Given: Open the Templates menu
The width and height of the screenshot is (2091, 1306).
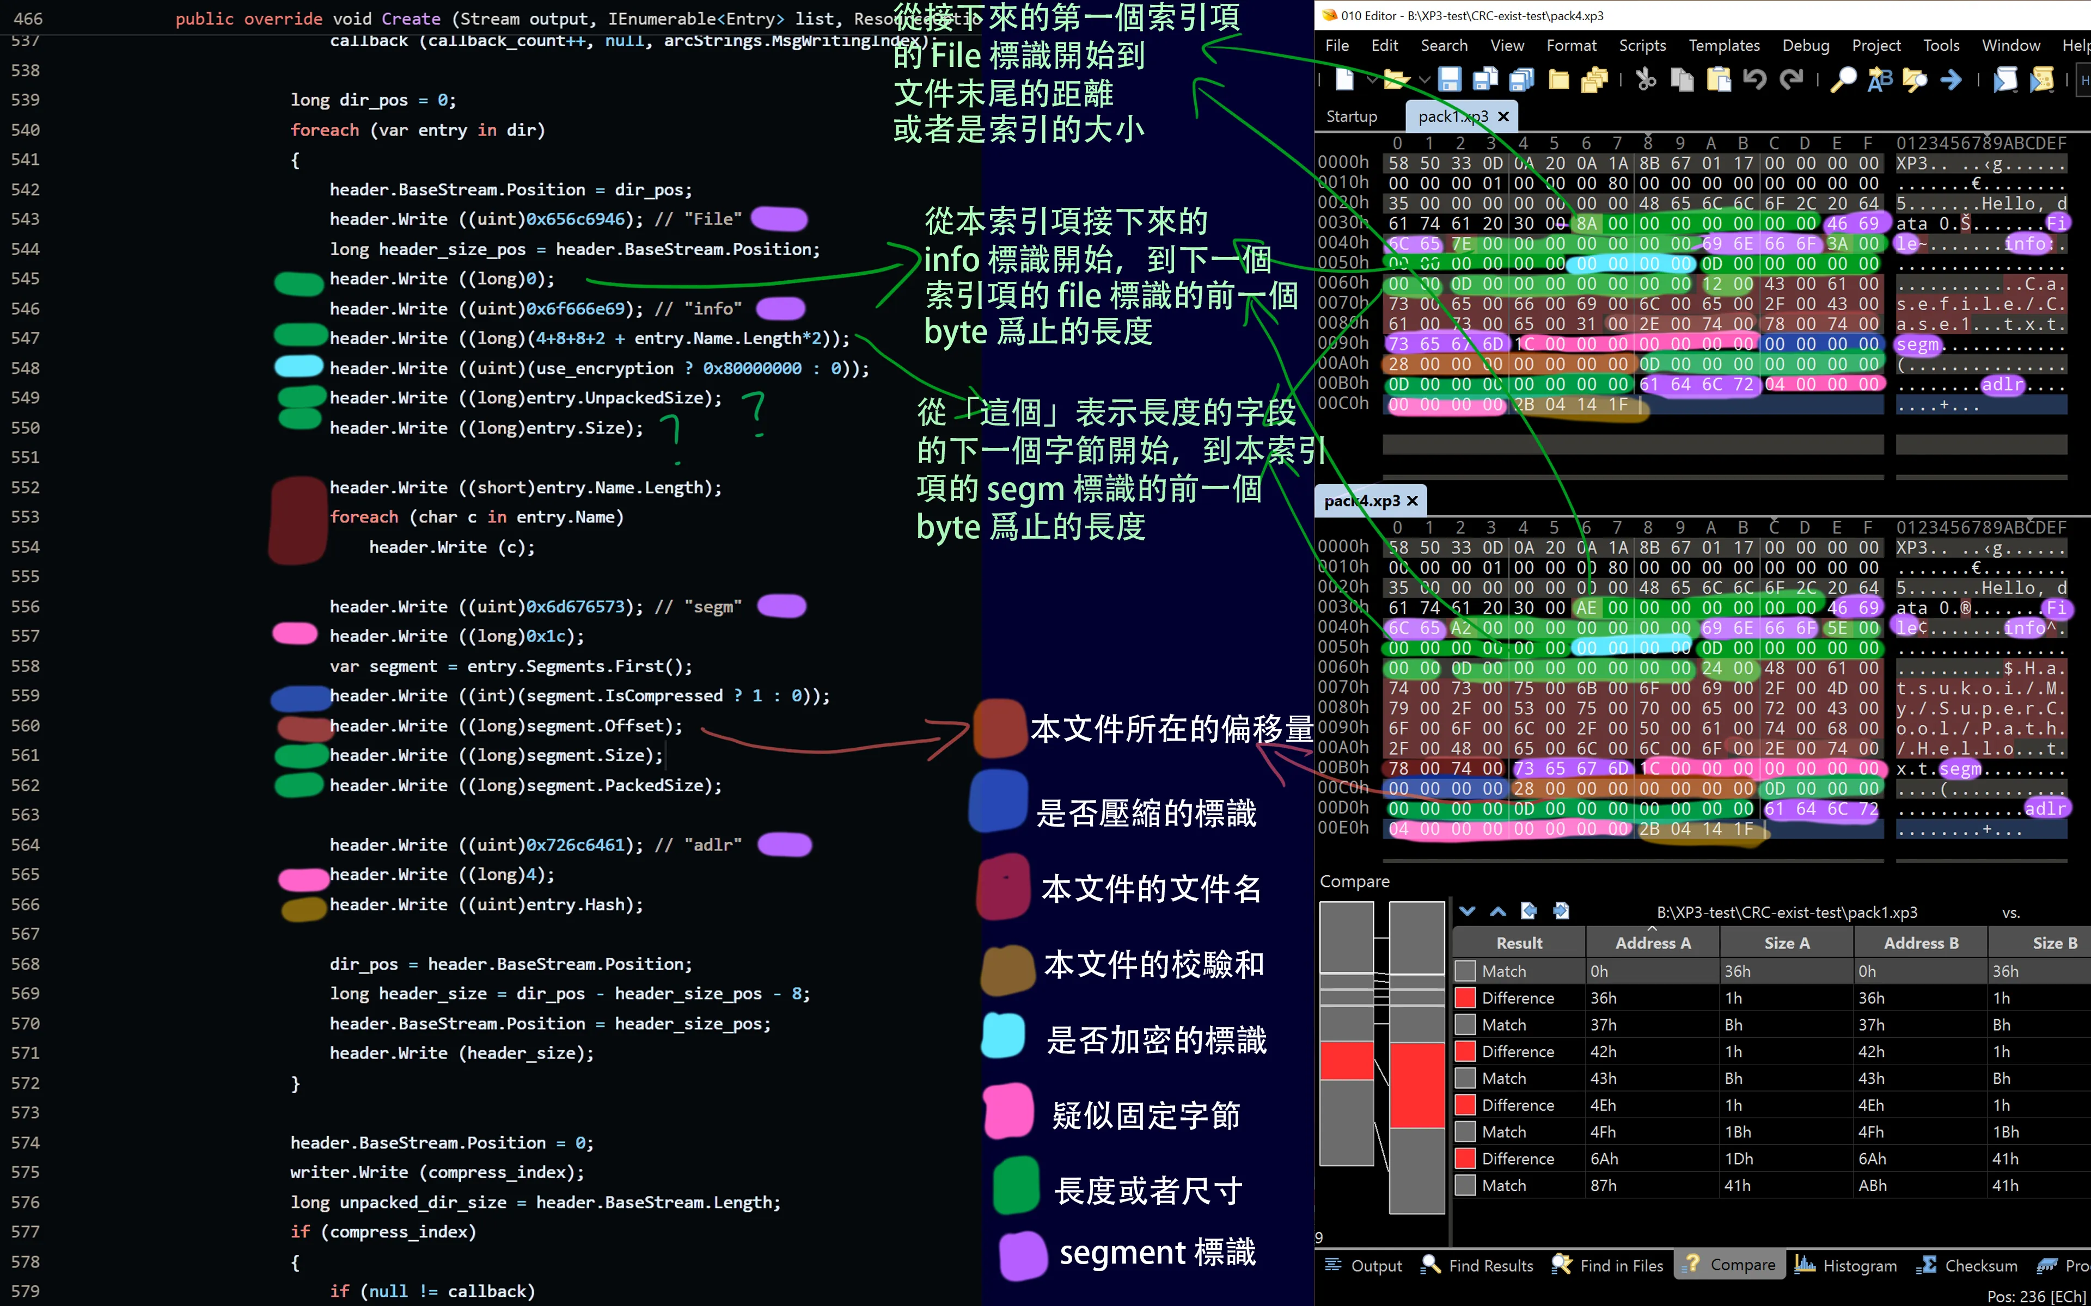Looking at the screenshot, I should 1724,46.
